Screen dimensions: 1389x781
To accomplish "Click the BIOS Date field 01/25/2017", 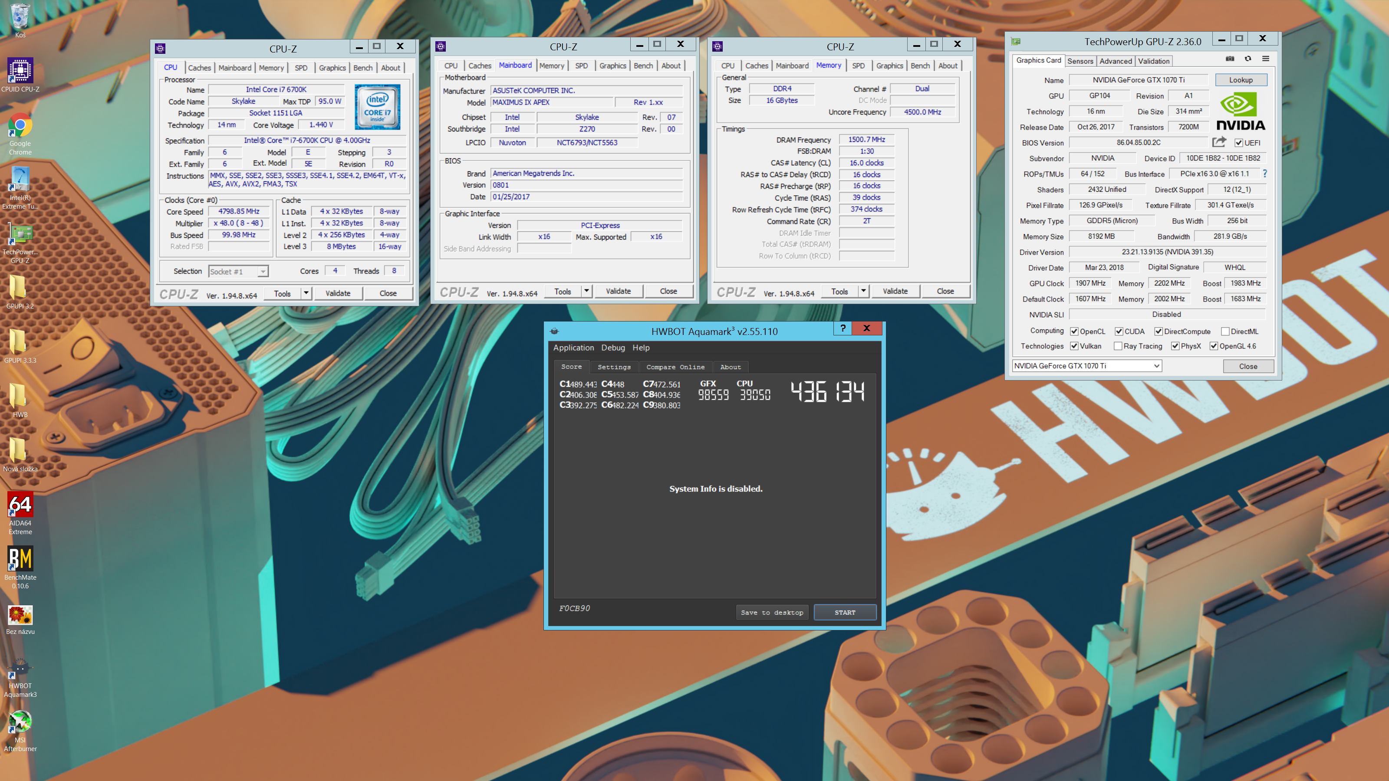I will pyautogui.click(x=587, y=197).
